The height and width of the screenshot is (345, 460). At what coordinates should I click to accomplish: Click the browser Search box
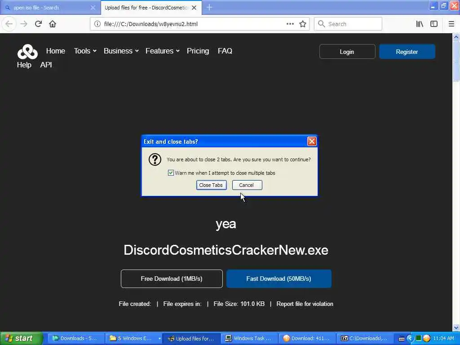(x=348, y=24)
